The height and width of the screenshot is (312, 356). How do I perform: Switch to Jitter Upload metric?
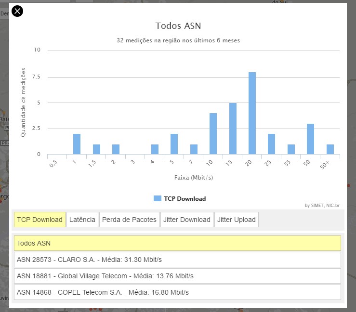click(x=236, y=220)
